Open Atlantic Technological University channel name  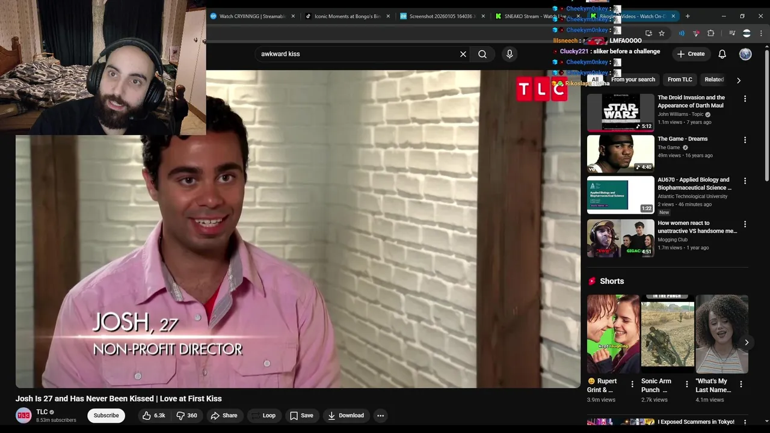(692, 197)
